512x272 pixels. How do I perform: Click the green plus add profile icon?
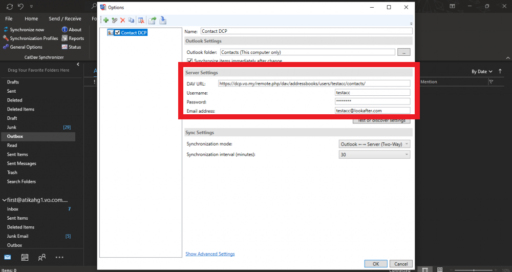(x=106, y=20)
